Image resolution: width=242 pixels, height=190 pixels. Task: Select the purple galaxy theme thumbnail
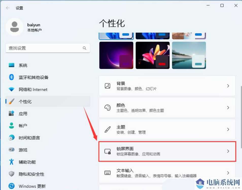tap(116, 55)
